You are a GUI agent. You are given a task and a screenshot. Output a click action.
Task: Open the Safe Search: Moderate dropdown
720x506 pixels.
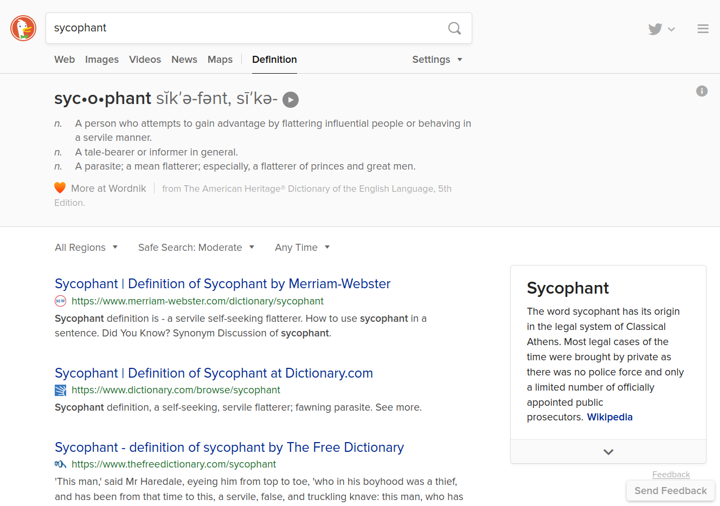point(196,248)
